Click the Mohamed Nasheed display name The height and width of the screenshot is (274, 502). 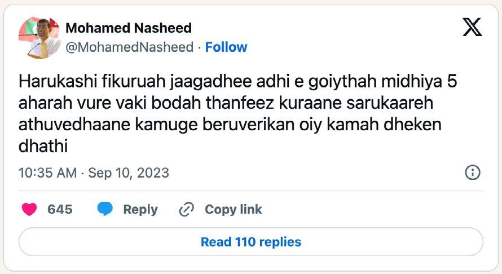pos(129,28)
